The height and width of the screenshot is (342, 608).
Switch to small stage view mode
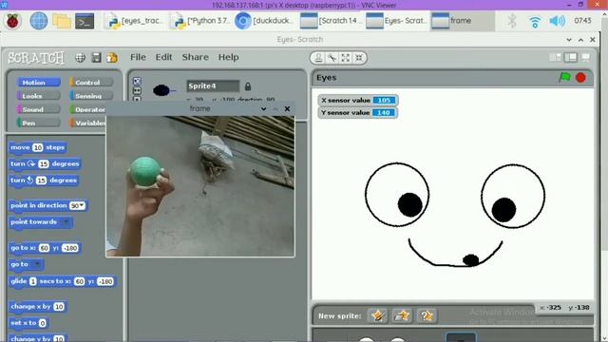click(x=555, y=57)
